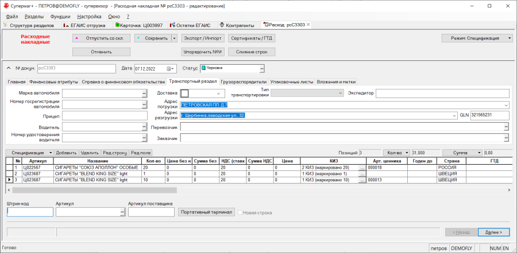The width and height of the screenshot is (517, 253).
Task: Click the Далее button
Action: [x=493, y=232]
